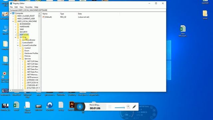Image resolution: width=213 pixels, height=120 pixels.
Task: Collapse the SYSTEM key arrow
Action: click(x=16, y=37)
